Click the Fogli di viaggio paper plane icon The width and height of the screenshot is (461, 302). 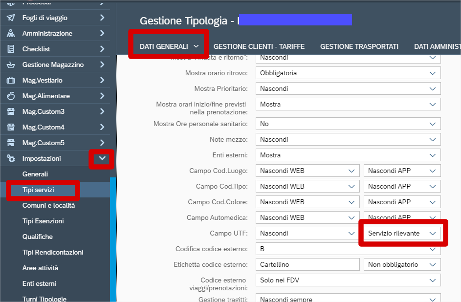click(x=11, y=18)
